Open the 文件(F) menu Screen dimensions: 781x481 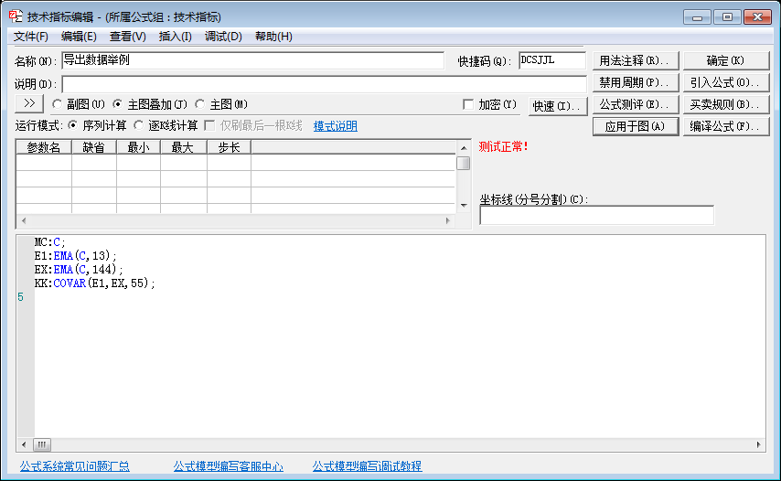tap(30, 37)
